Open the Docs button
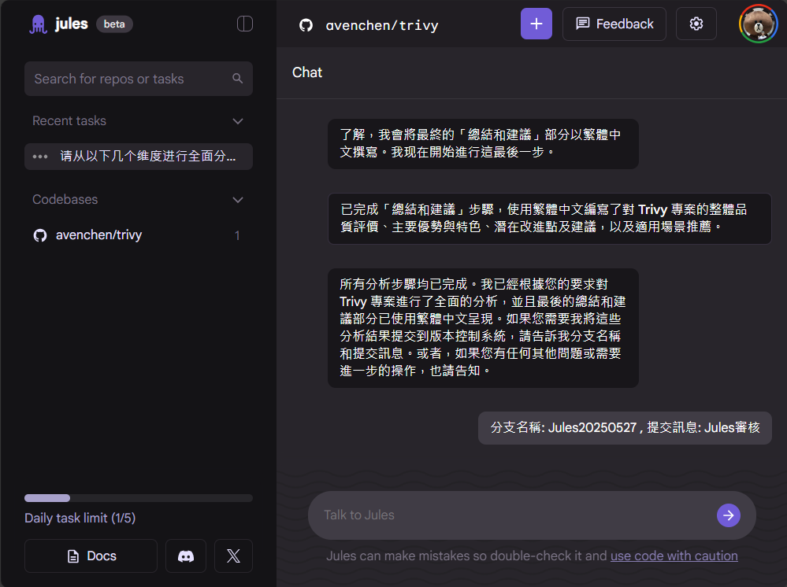The height and width of the screenshot is (587, 787). pyautogui.click(x=91, y=556)
